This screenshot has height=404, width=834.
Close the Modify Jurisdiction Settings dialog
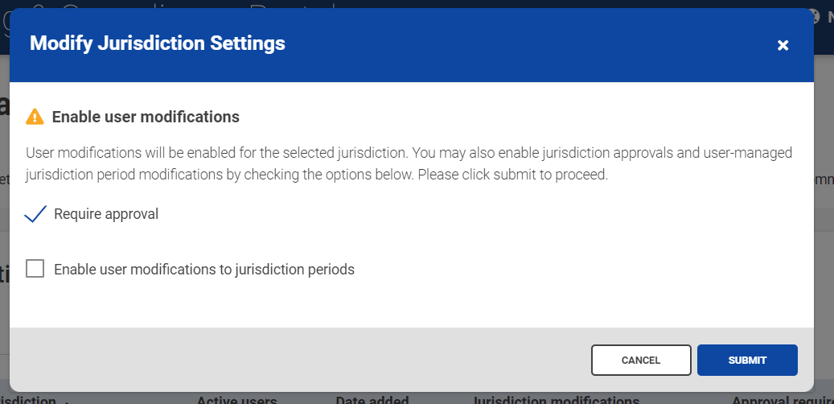click(783, 45)
